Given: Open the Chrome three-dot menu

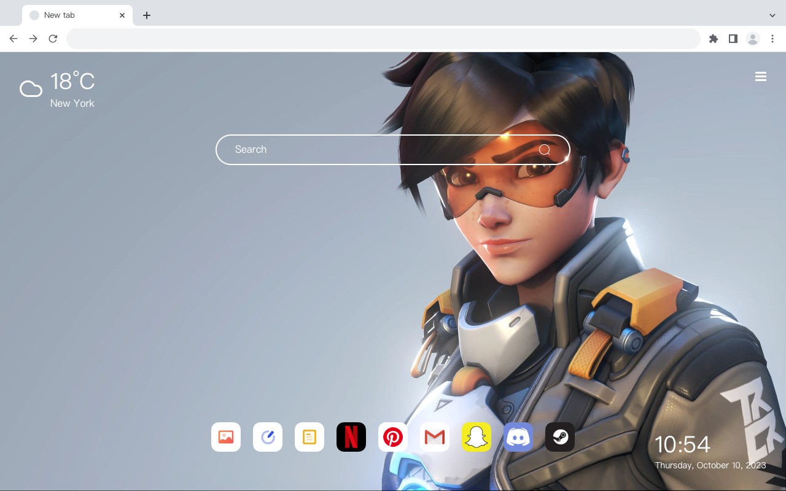Looking at the screenshot, I should pos(772,39).
